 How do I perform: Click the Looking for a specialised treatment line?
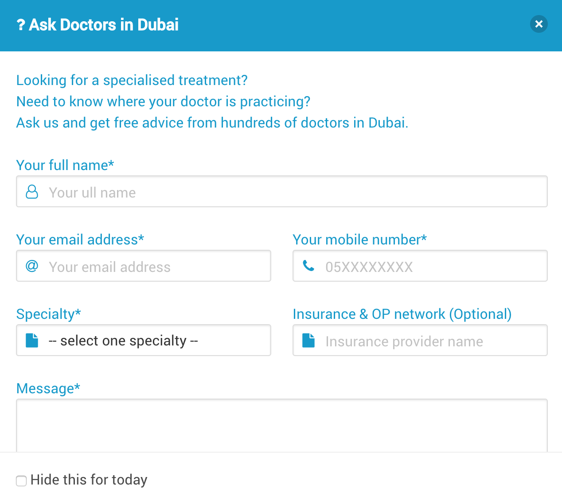pyautogui.click(x=132, y=80)
